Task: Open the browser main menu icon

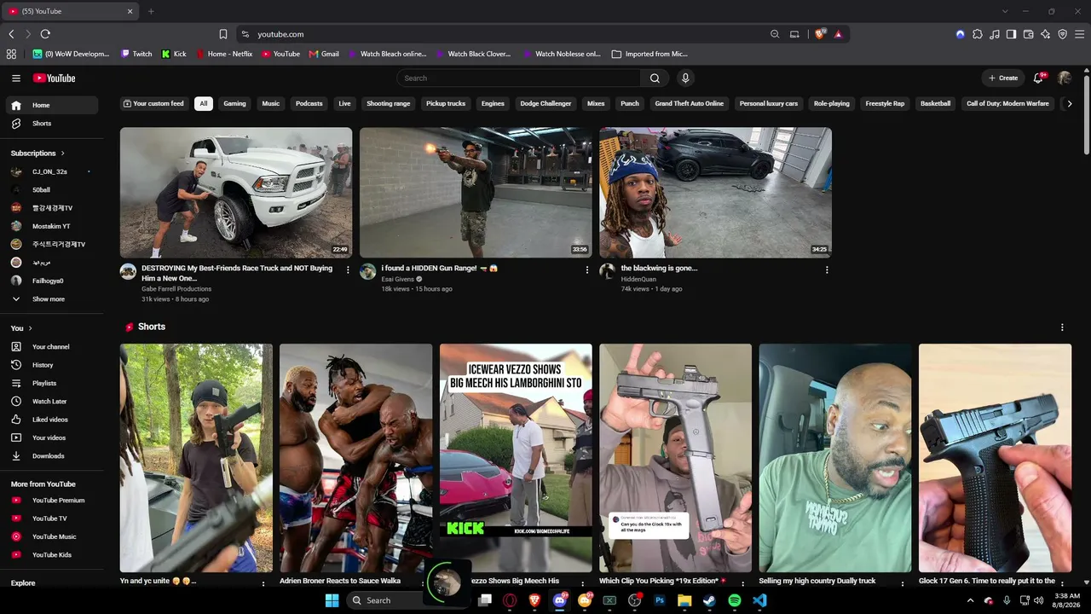Action: coord(1080,34)
